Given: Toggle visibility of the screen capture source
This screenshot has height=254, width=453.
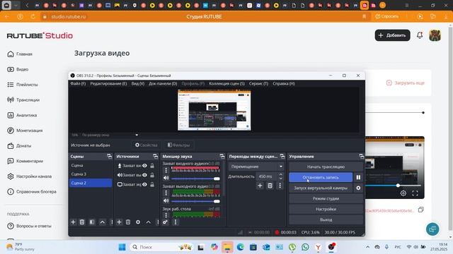Looking at the screenshot, I should coord(144,184).
